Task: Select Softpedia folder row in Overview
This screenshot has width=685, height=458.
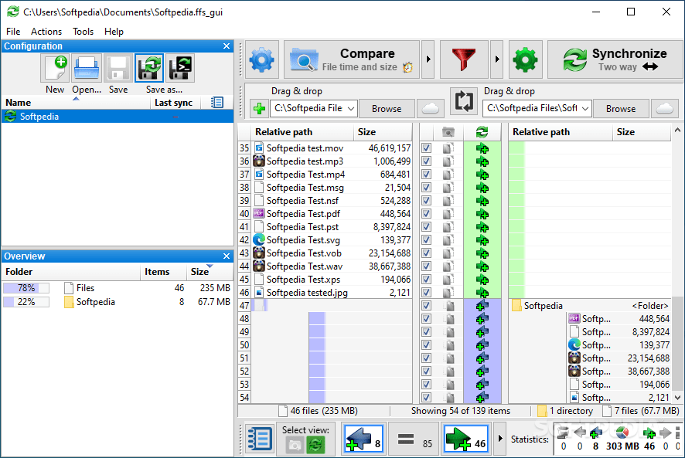Action: [x=118, y=302]
